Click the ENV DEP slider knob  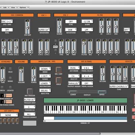click(27, 28)
